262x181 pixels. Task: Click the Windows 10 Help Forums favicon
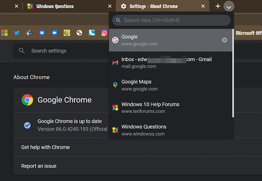tap(115, 108)
